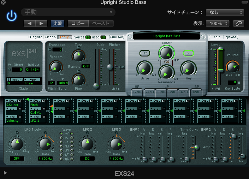Go to next preset arrow
This screenshot has height=179, width=249.
tap(41, 24)
